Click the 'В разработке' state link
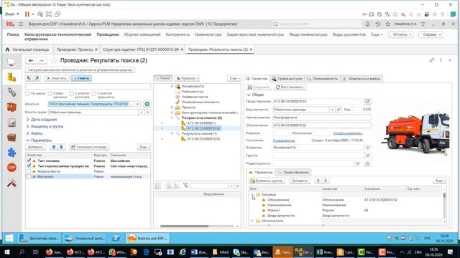Viewport: 460px width, 258px height. [284, 140]
